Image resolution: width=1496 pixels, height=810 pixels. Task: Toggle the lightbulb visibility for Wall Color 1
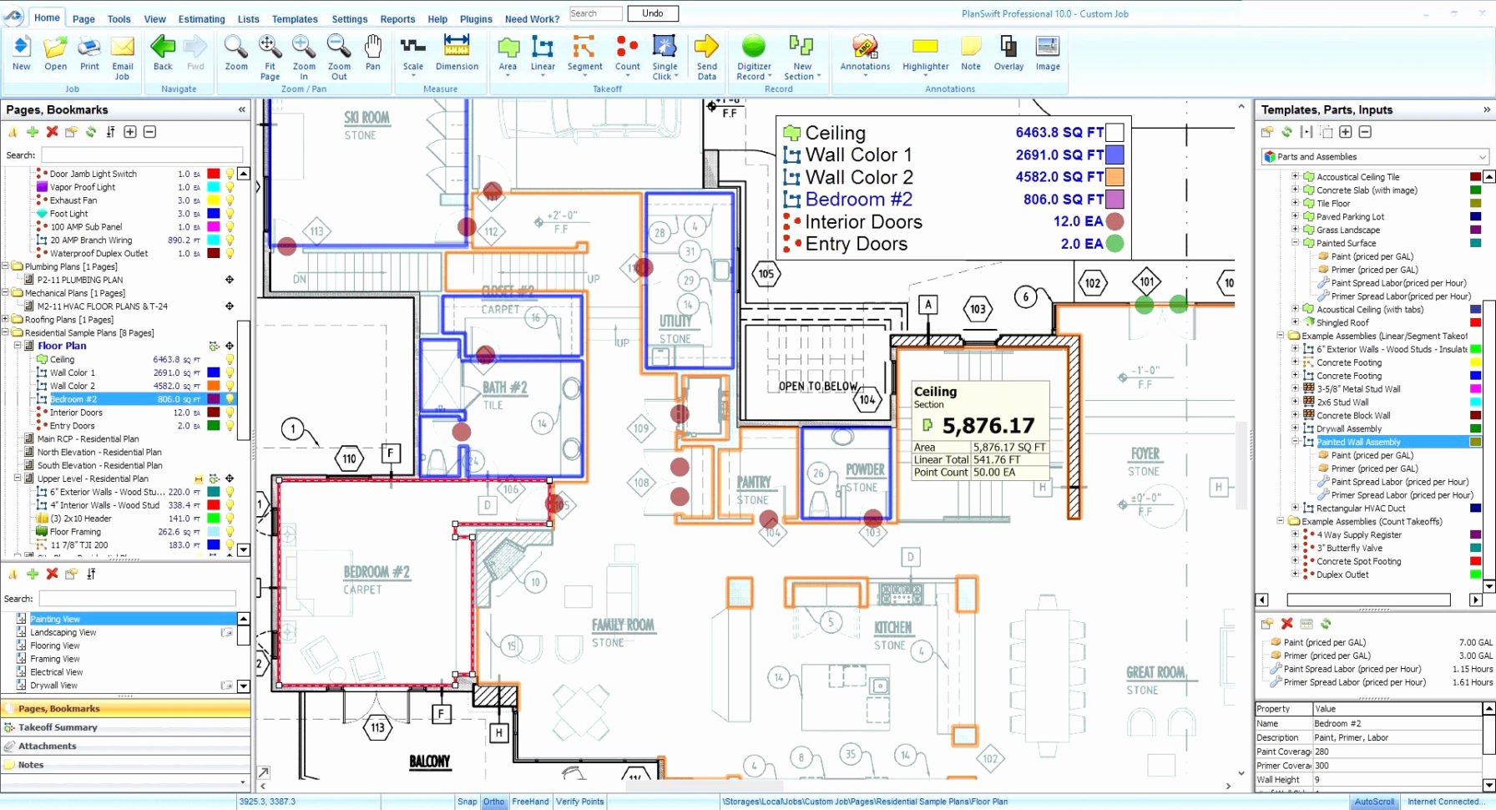[x=230, y=373]
